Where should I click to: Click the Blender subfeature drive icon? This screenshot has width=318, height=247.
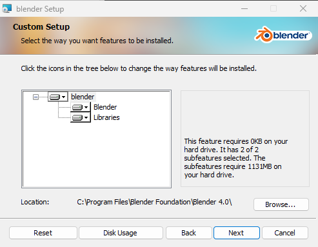click(77, 107)
